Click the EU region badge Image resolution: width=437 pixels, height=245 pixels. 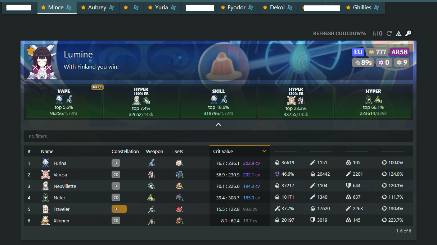[x=358, y=52]
